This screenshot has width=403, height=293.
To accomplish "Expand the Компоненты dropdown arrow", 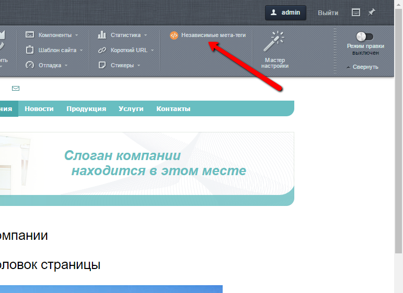I will click(77, 35).
